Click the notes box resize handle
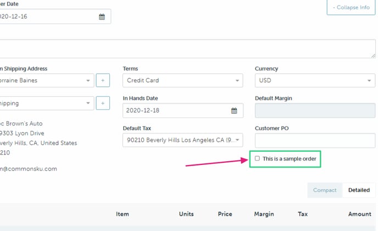The height and width of the screenshot is (231, 378). 373,55
